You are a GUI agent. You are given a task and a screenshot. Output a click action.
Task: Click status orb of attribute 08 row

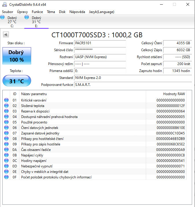(6, 138)
